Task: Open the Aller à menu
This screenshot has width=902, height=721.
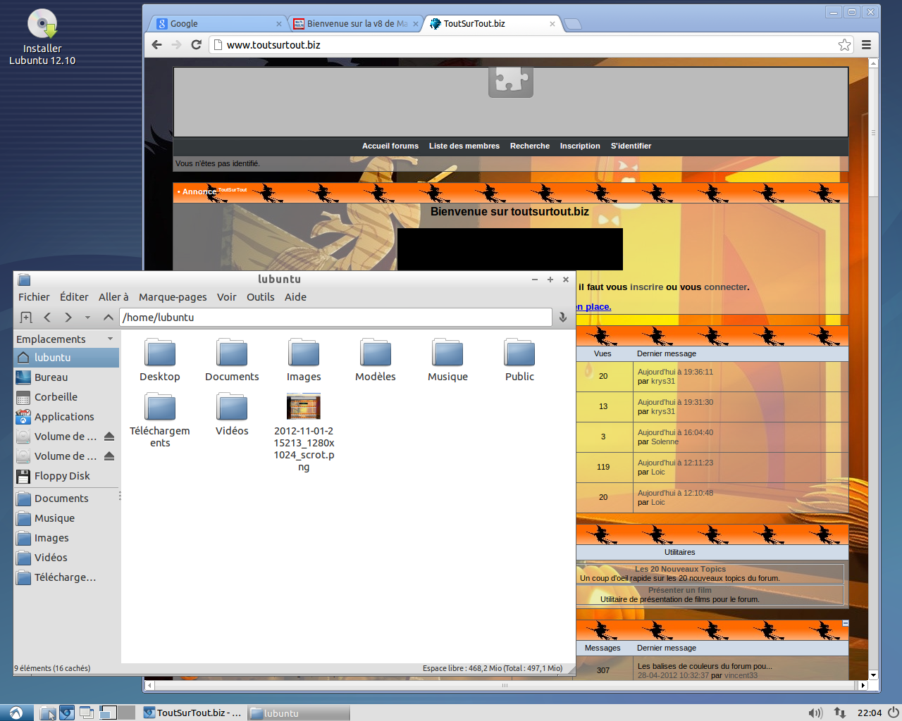Action: pos(113,297)
